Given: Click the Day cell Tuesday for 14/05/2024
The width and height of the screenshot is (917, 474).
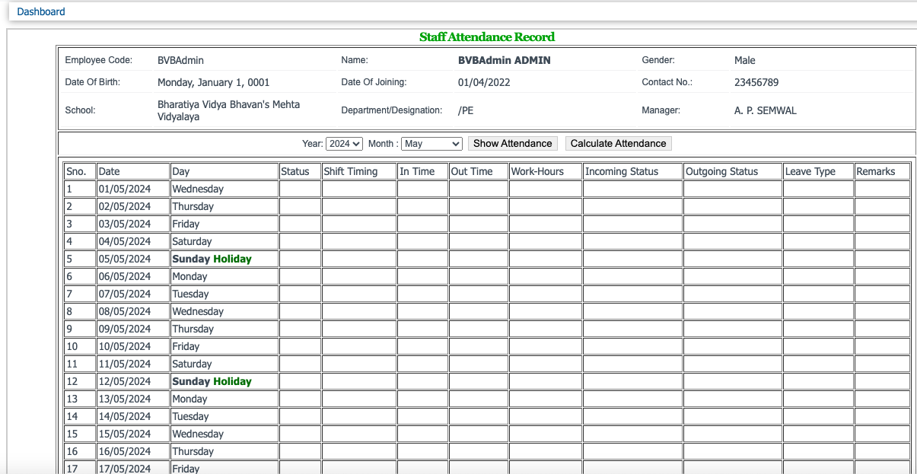Looking at the screenshot, I should [x=224, y=416].
